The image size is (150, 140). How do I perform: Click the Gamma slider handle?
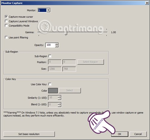pyautogui.click(x=66, y=32)
